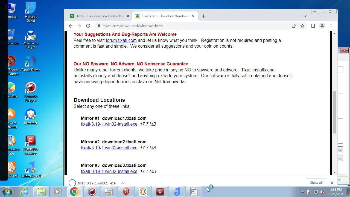Image resolution: width=350 pixels, height=197 pixels.
Task: Bookmark this page with the star
Action: (x=302, y=26)
